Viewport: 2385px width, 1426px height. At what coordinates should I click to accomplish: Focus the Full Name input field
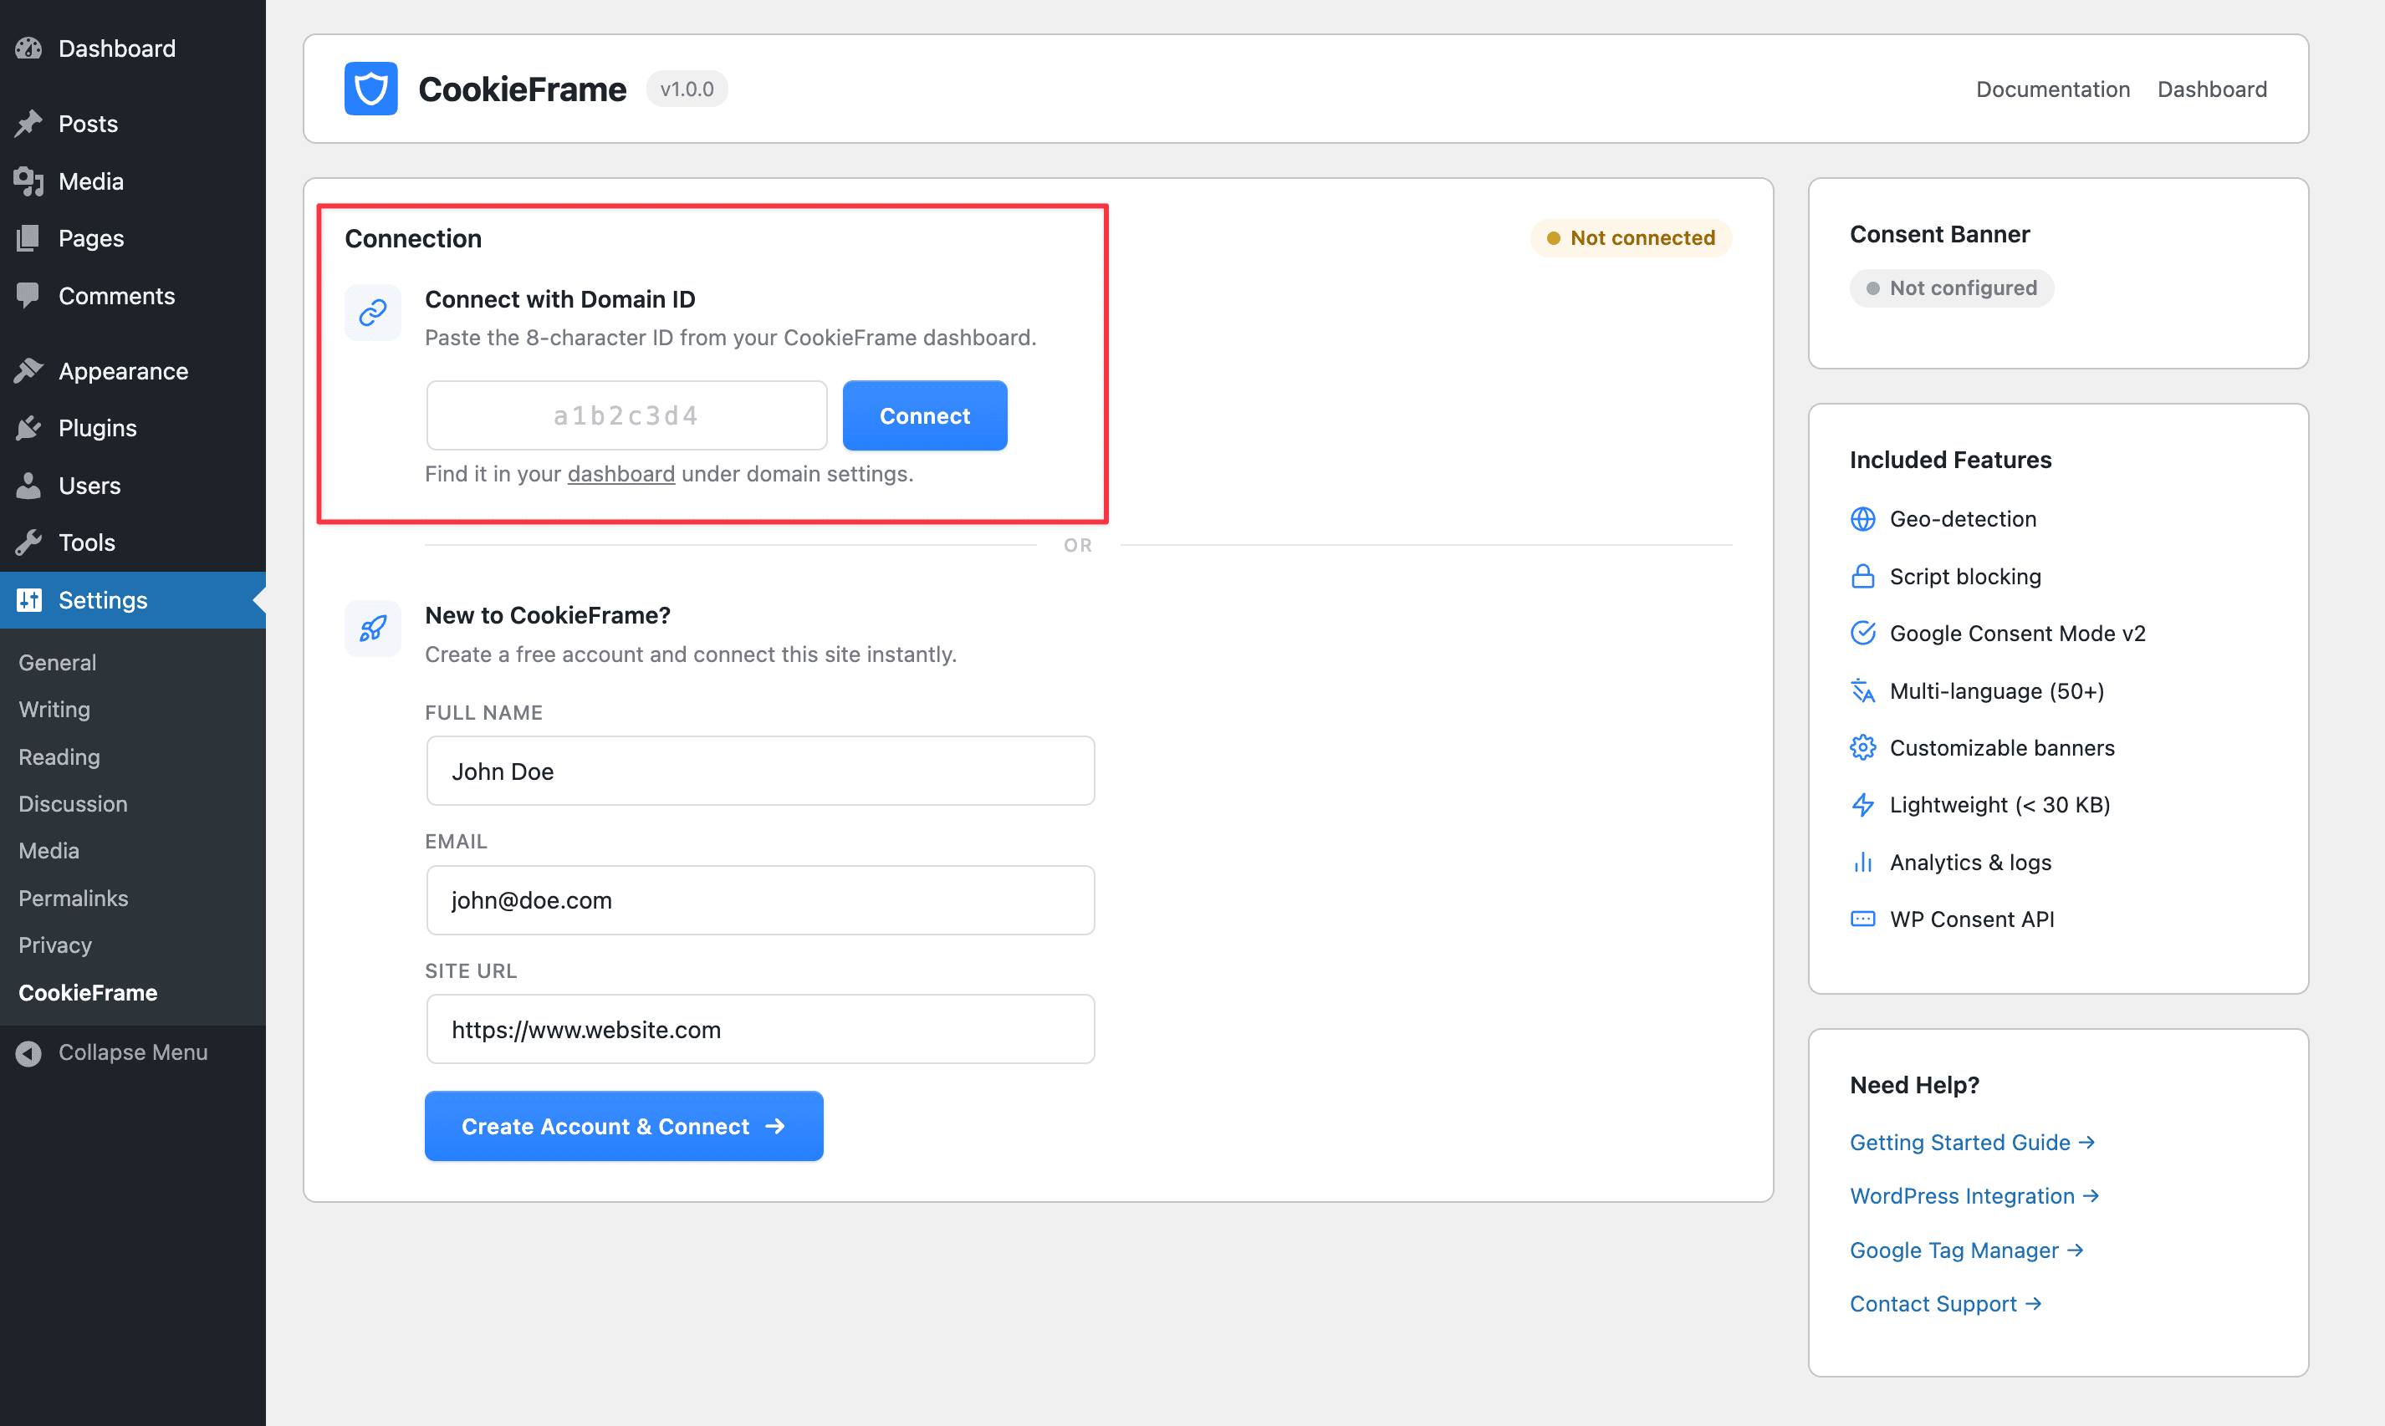point(760,771)
